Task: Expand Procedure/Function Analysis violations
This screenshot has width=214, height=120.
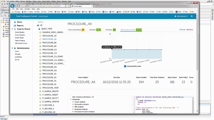Action: coord(73,112)
